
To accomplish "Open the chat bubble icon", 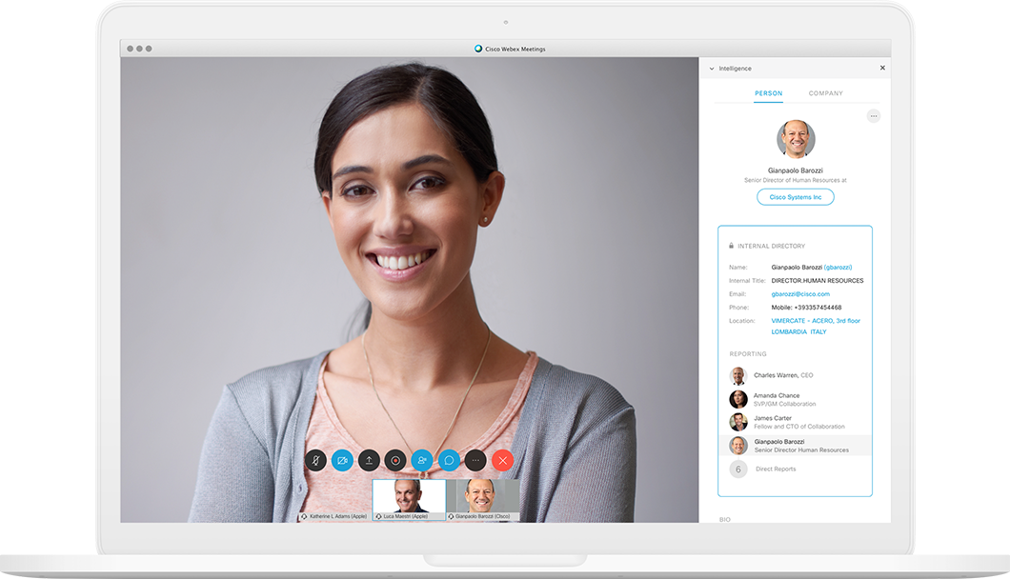I will [449, 461].
